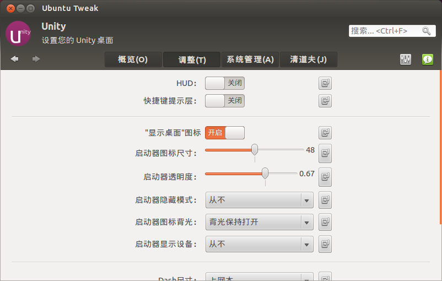This screenshot has height=281, width=442.
Task: Click the magnifier icon in search box
Action: [x=426, y=31]
